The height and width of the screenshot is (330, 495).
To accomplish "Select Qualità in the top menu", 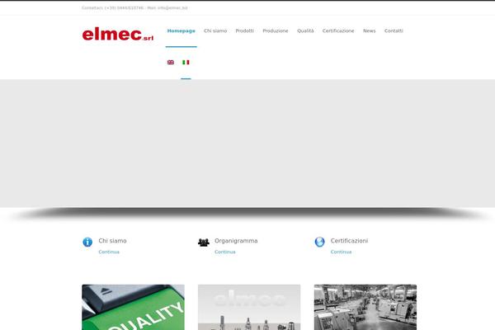I will pyautogui.click(x=305, y=31).
